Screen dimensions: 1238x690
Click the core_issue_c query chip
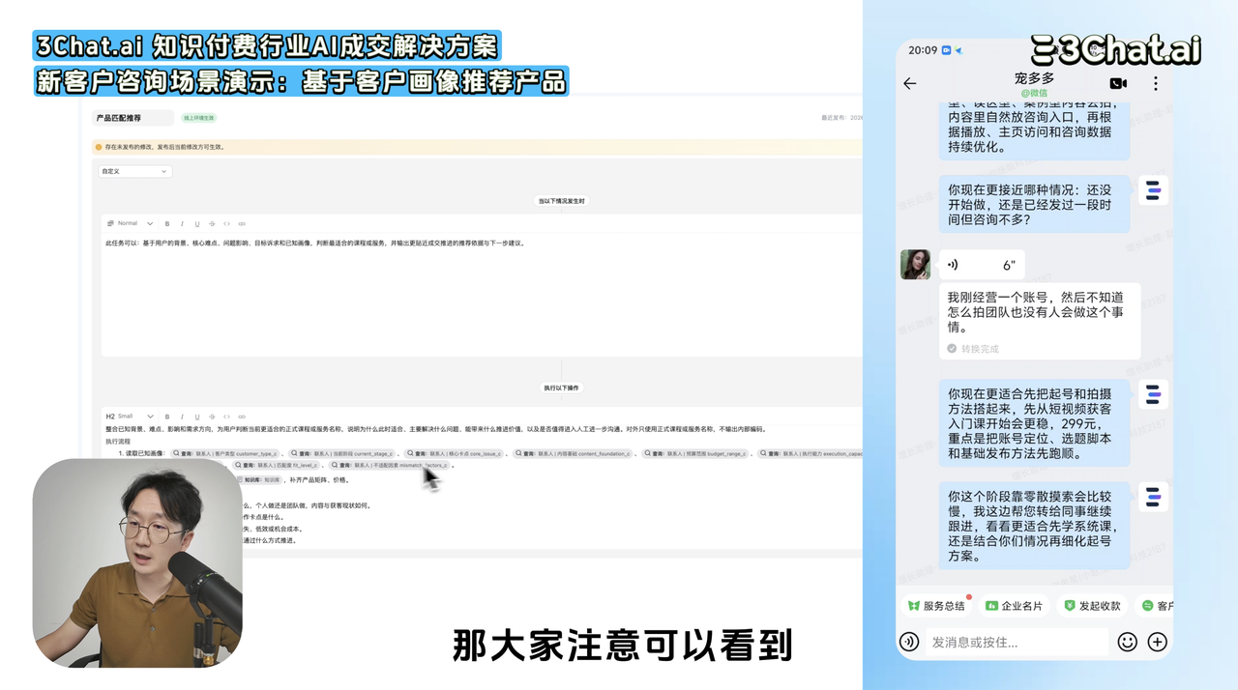click(x=454, y=453)
